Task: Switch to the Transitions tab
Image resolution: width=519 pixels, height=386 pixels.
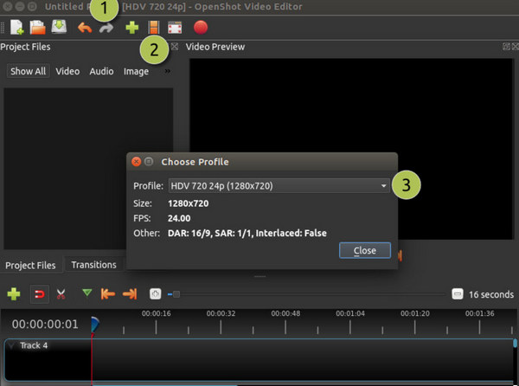Action: (94, 265)
